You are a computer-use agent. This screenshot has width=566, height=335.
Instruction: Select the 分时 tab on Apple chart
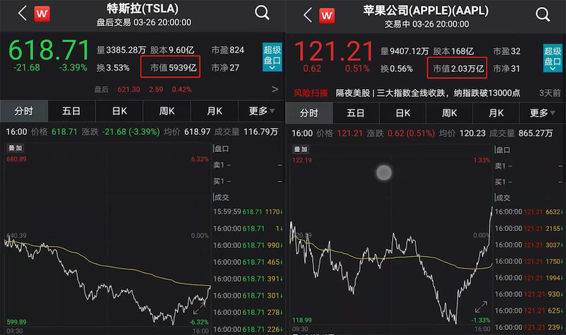pos(309,113)
